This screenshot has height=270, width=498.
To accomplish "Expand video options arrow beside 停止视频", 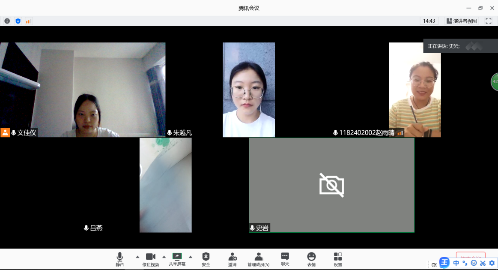I will pos(164,257).
